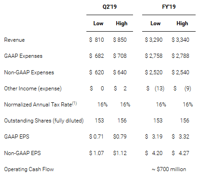Click the ~$700 million cash flow value

pos(169,169)
